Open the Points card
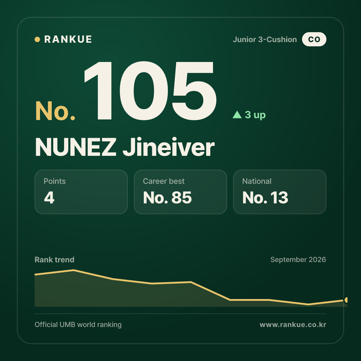Viewport: 361px width, 361px height. click(x=81, y=192)
